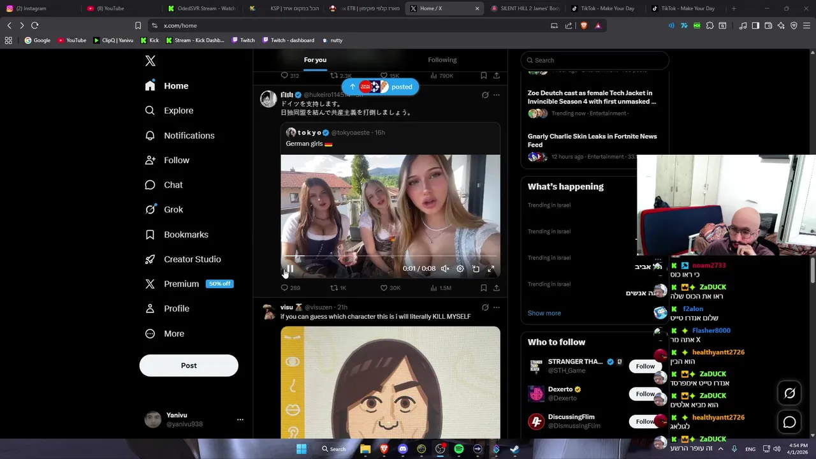Open Spotify from the taskbar
Viewport: 816px width, 459px height.
459,449
